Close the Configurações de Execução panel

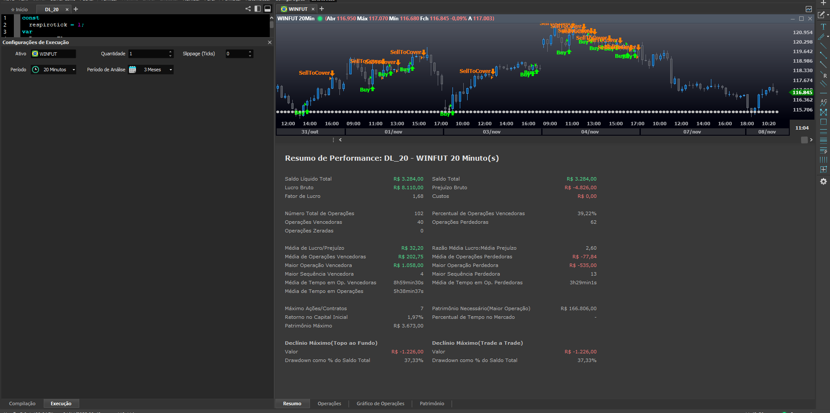pos(269,42)
